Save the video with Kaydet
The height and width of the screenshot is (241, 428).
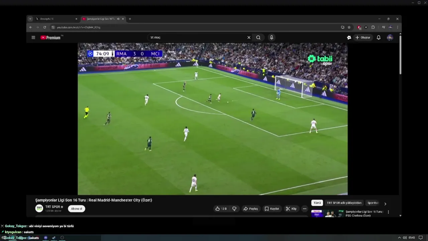point(272,209)
